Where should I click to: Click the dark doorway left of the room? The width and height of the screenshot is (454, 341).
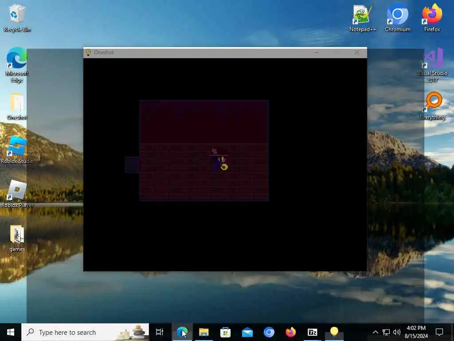pos(132,164)
